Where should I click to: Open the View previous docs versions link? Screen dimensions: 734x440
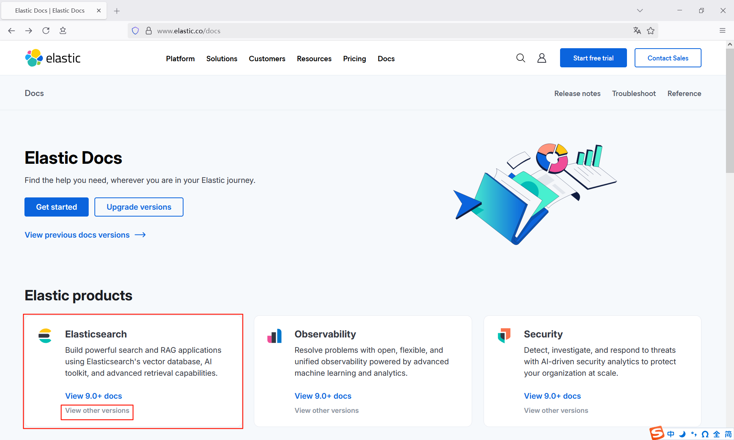(x=76, y=235)
